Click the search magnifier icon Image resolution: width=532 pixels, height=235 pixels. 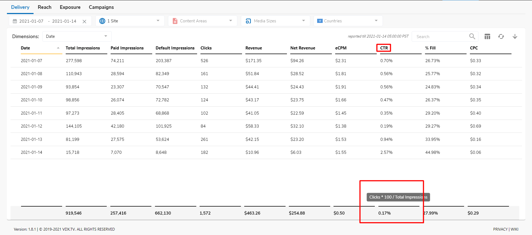[472, 36]
